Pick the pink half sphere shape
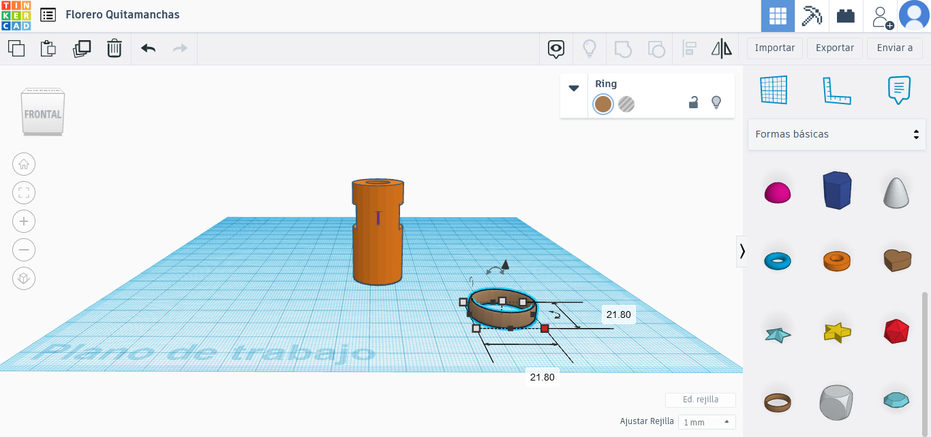 (777, 193)
